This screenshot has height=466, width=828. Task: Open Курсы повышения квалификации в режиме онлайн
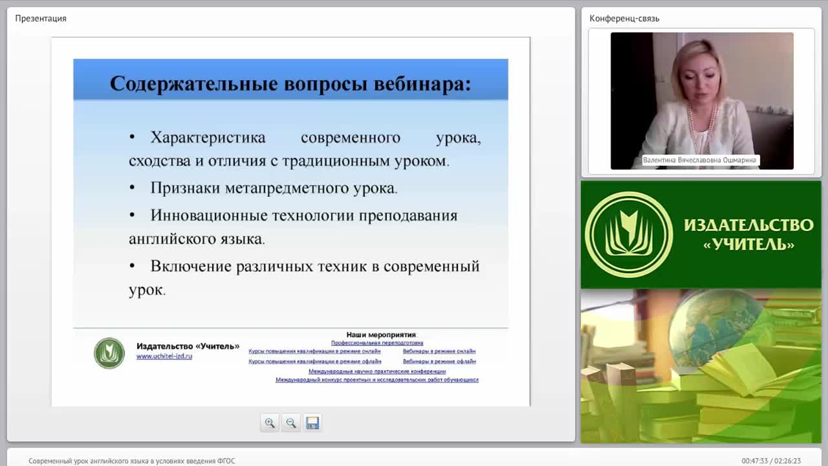pyautogui.click(x=314, y=351)
